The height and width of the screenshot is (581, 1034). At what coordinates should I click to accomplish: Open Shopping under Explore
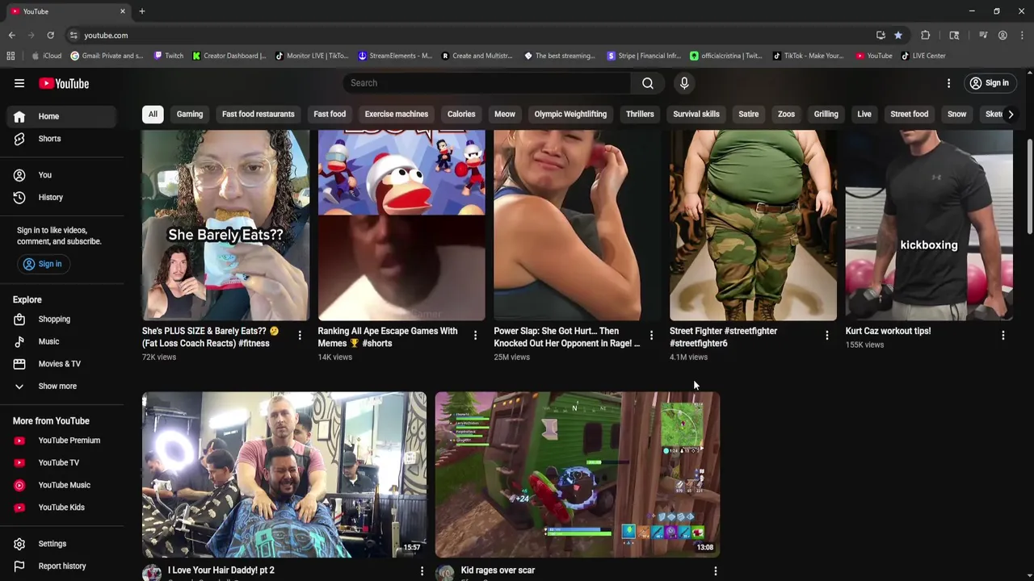(x=62, y=319)
